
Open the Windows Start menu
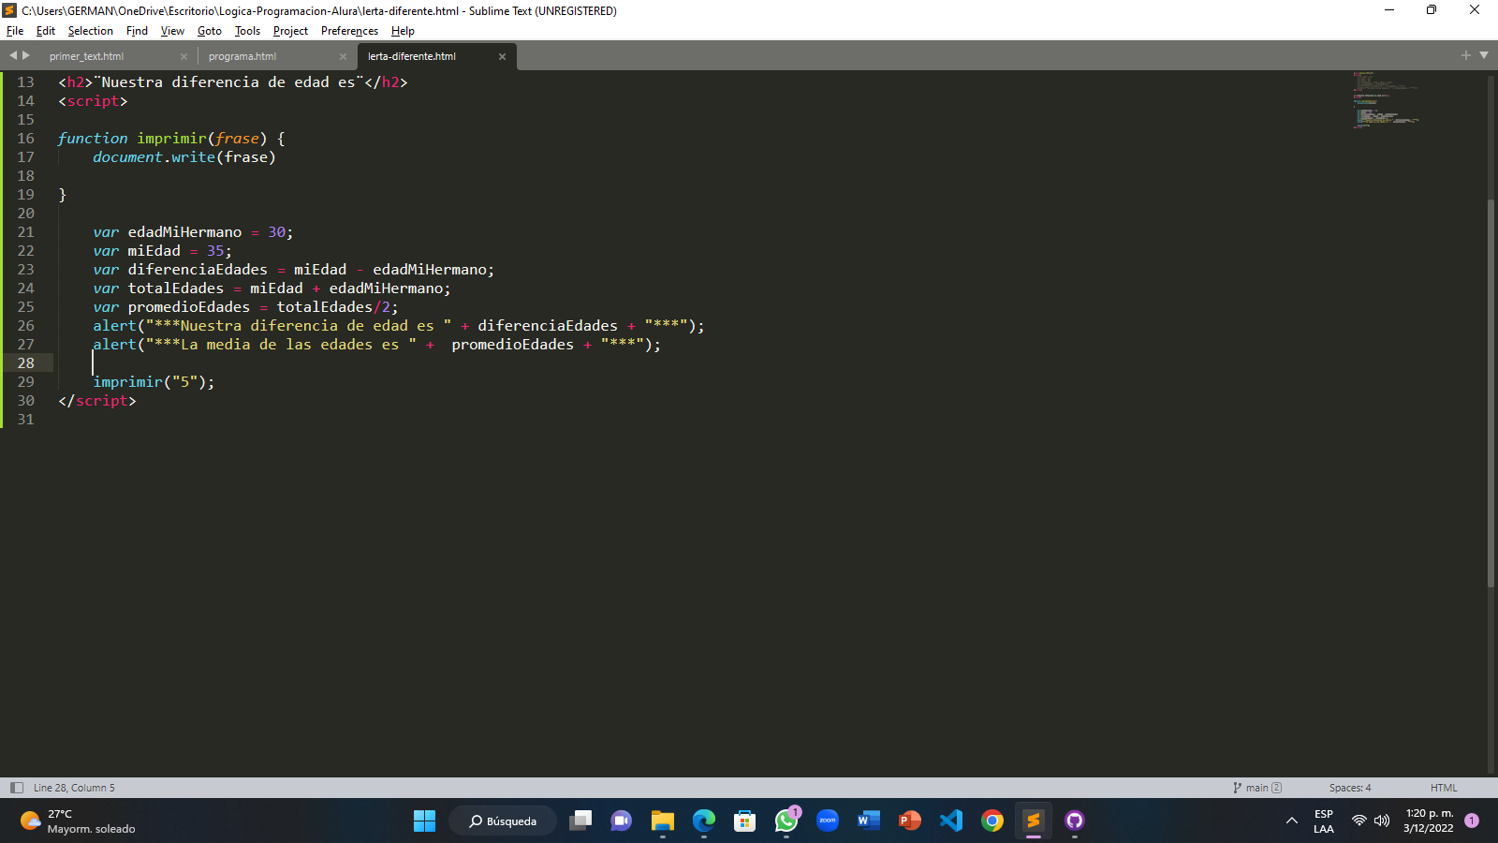[x=424, y=821]
